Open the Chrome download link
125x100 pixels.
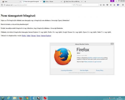(33, 36)
